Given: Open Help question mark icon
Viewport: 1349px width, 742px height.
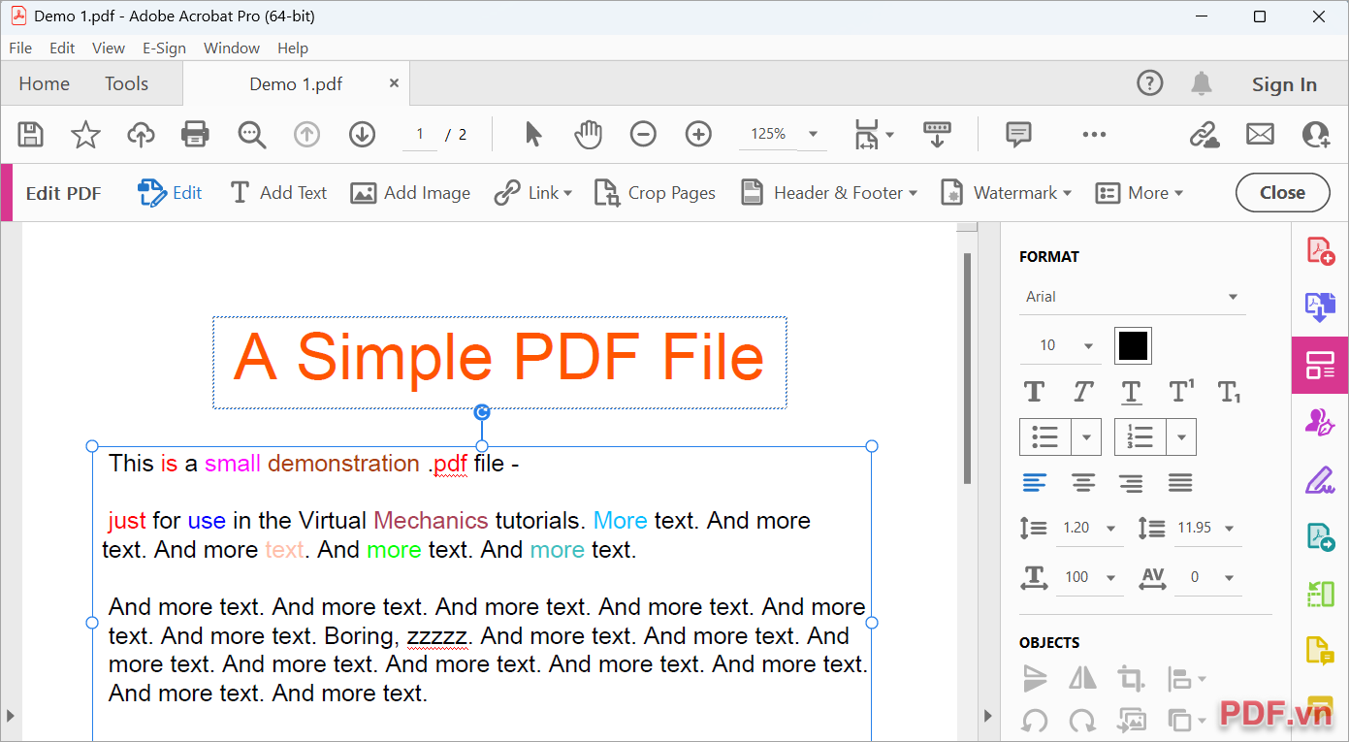Looking at the screenshot, I should coord(1149,83).
